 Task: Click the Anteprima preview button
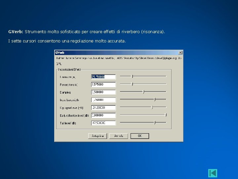98,136
